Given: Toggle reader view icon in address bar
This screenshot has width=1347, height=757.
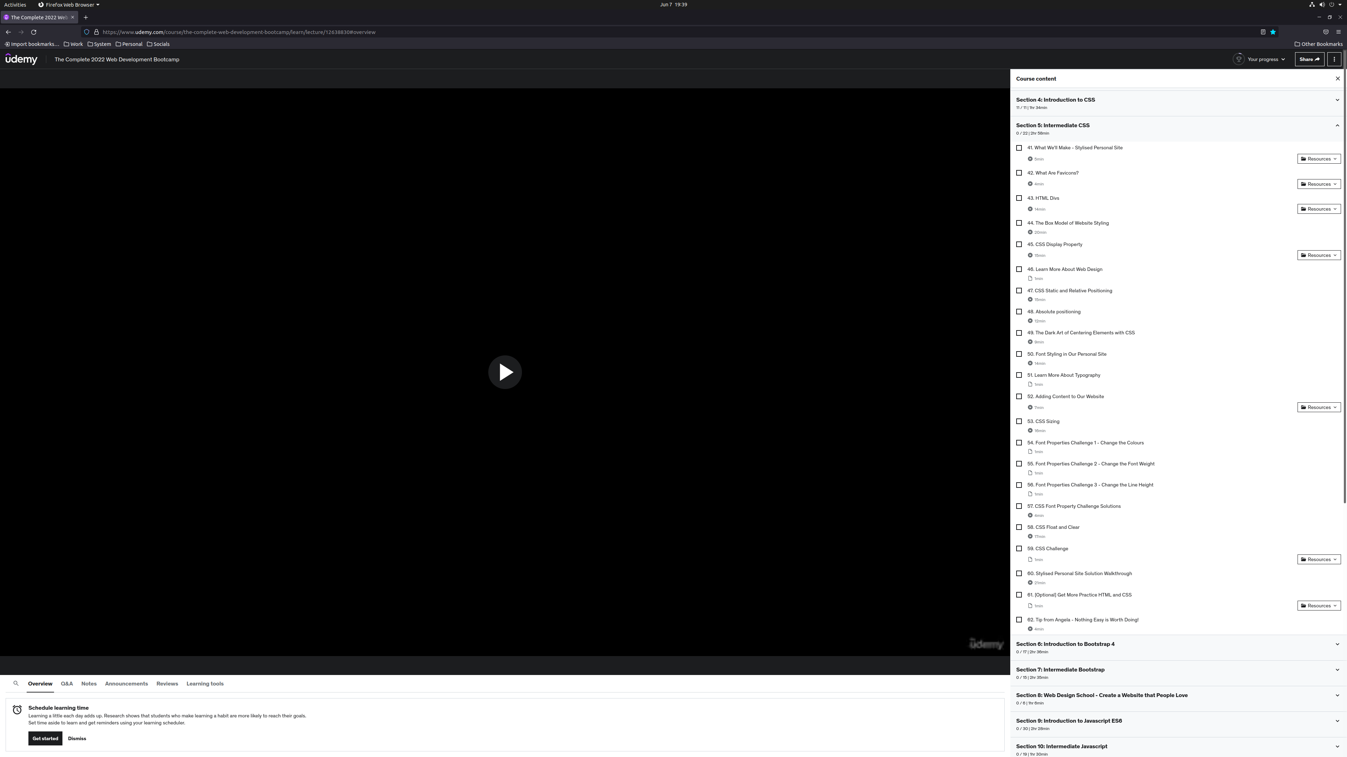Looking at the screenshot, I should pyautogui.click(x=1263, y=32).
